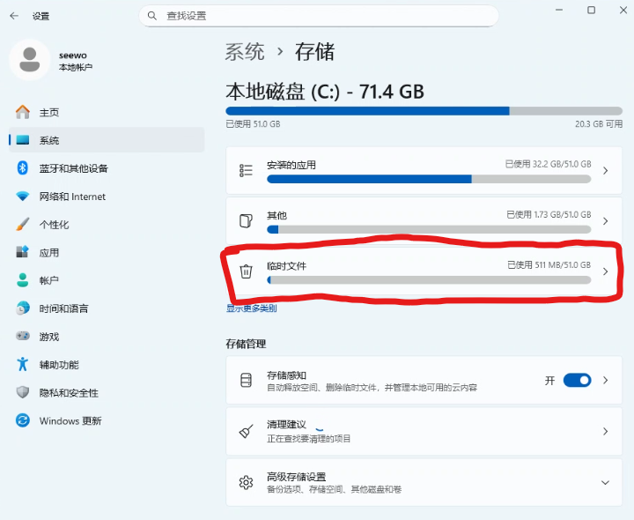This screenshot has height=520, width=634.
Task: Select 蓝牙和其他设备 in sidebar
Action: tap(107, 168)
